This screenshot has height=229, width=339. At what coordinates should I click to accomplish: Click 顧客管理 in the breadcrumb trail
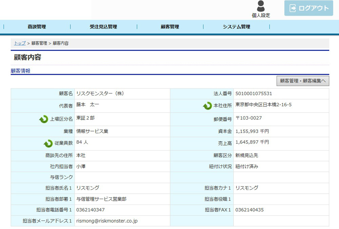tap(39, 43)
